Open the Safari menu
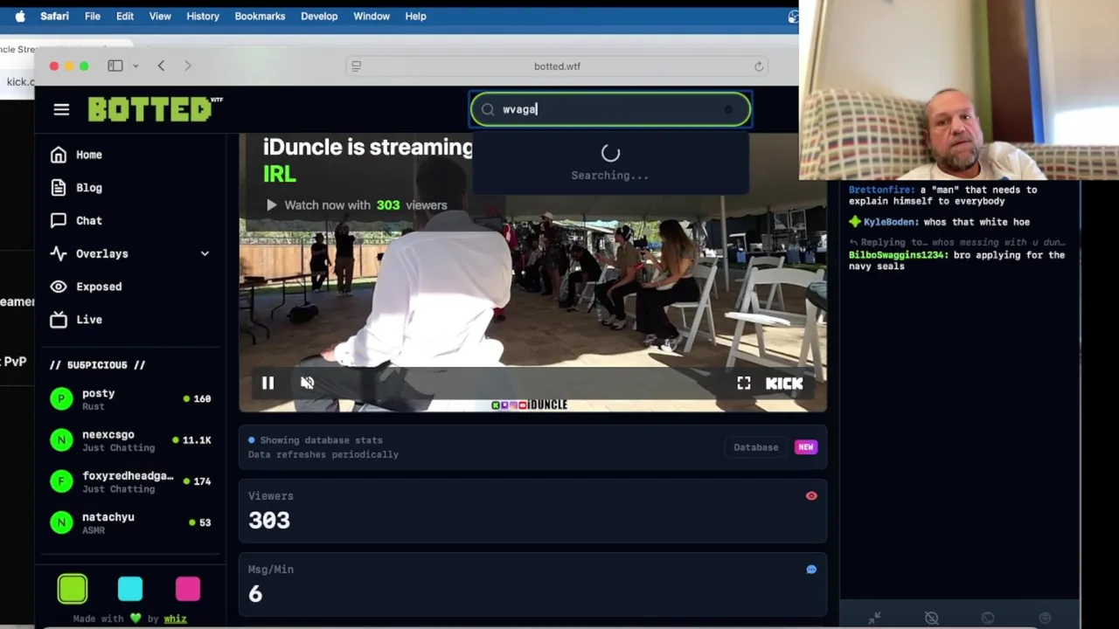 click(54, 16)
